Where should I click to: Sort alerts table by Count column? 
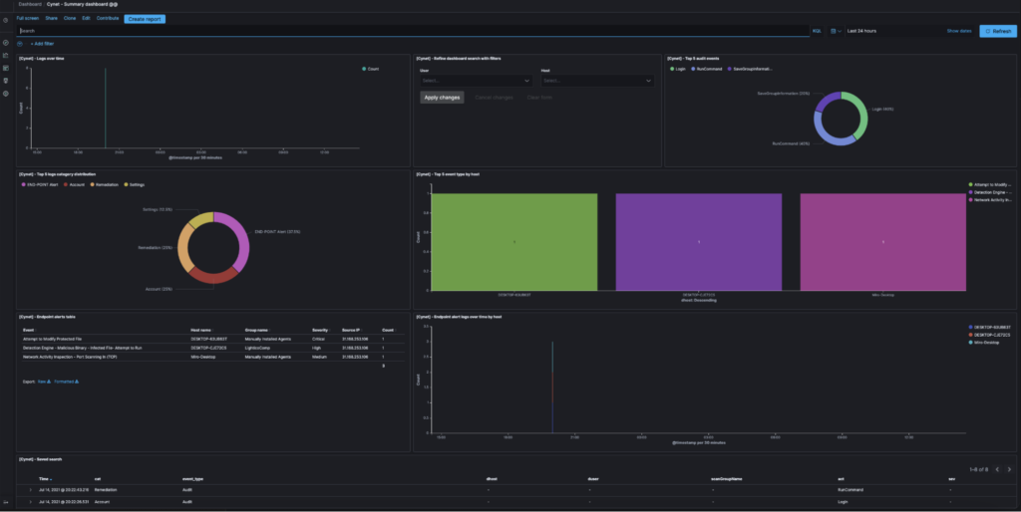click(389, 331)
